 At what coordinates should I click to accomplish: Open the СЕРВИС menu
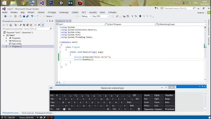75,13
